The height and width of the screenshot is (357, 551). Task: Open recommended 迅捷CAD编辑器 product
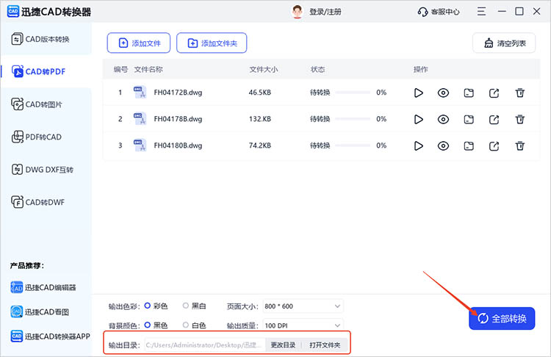coord(43,287)
